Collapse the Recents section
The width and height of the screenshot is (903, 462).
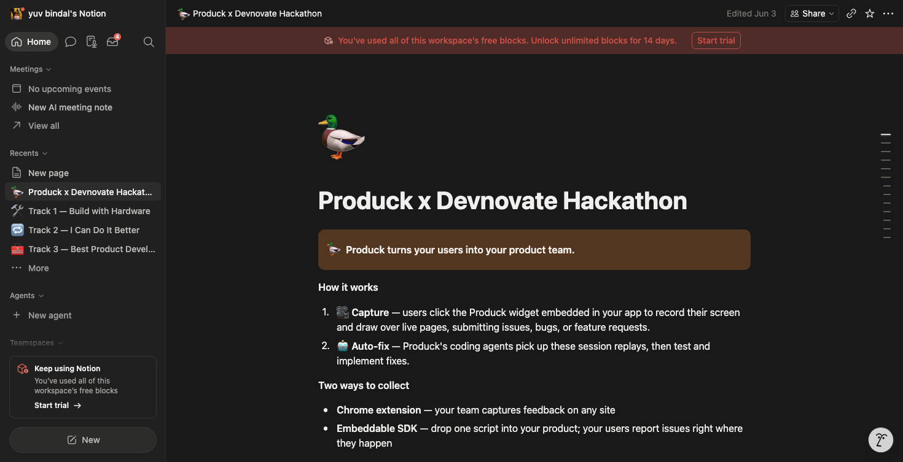tap(29, 153)
